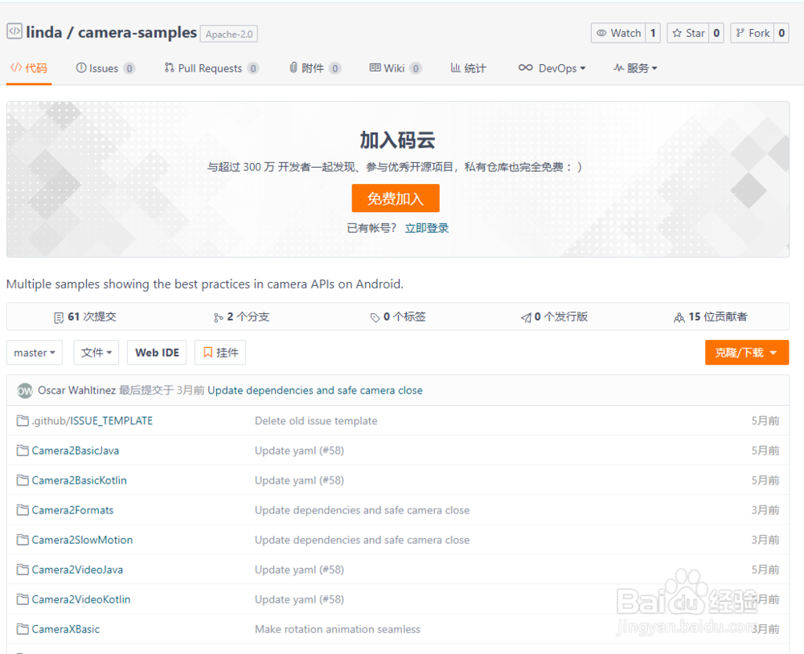This screenshot has width=804, height=654.
Task: Click the CameraXBasic folder icon
Action: pyautogui.click(x=23, y=629)
